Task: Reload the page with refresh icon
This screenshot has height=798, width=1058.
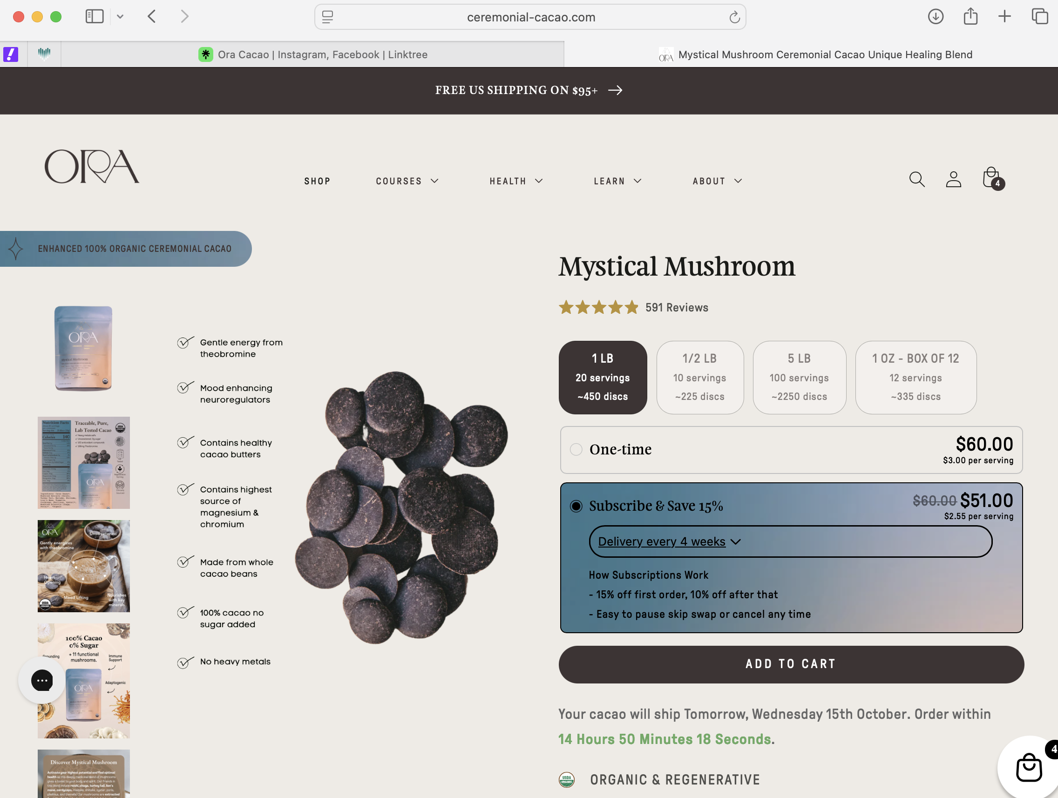Action: (x=734, y=17)
